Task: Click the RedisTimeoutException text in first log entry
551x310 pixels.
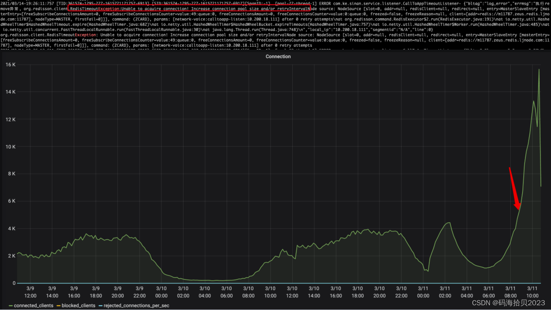Action: click(95, 8)
